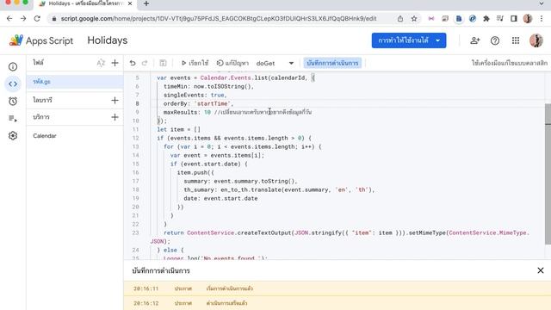Save the project with disk icon
Image resolution: width=551 pixels, height=310 pixels.
coord(163,63)
